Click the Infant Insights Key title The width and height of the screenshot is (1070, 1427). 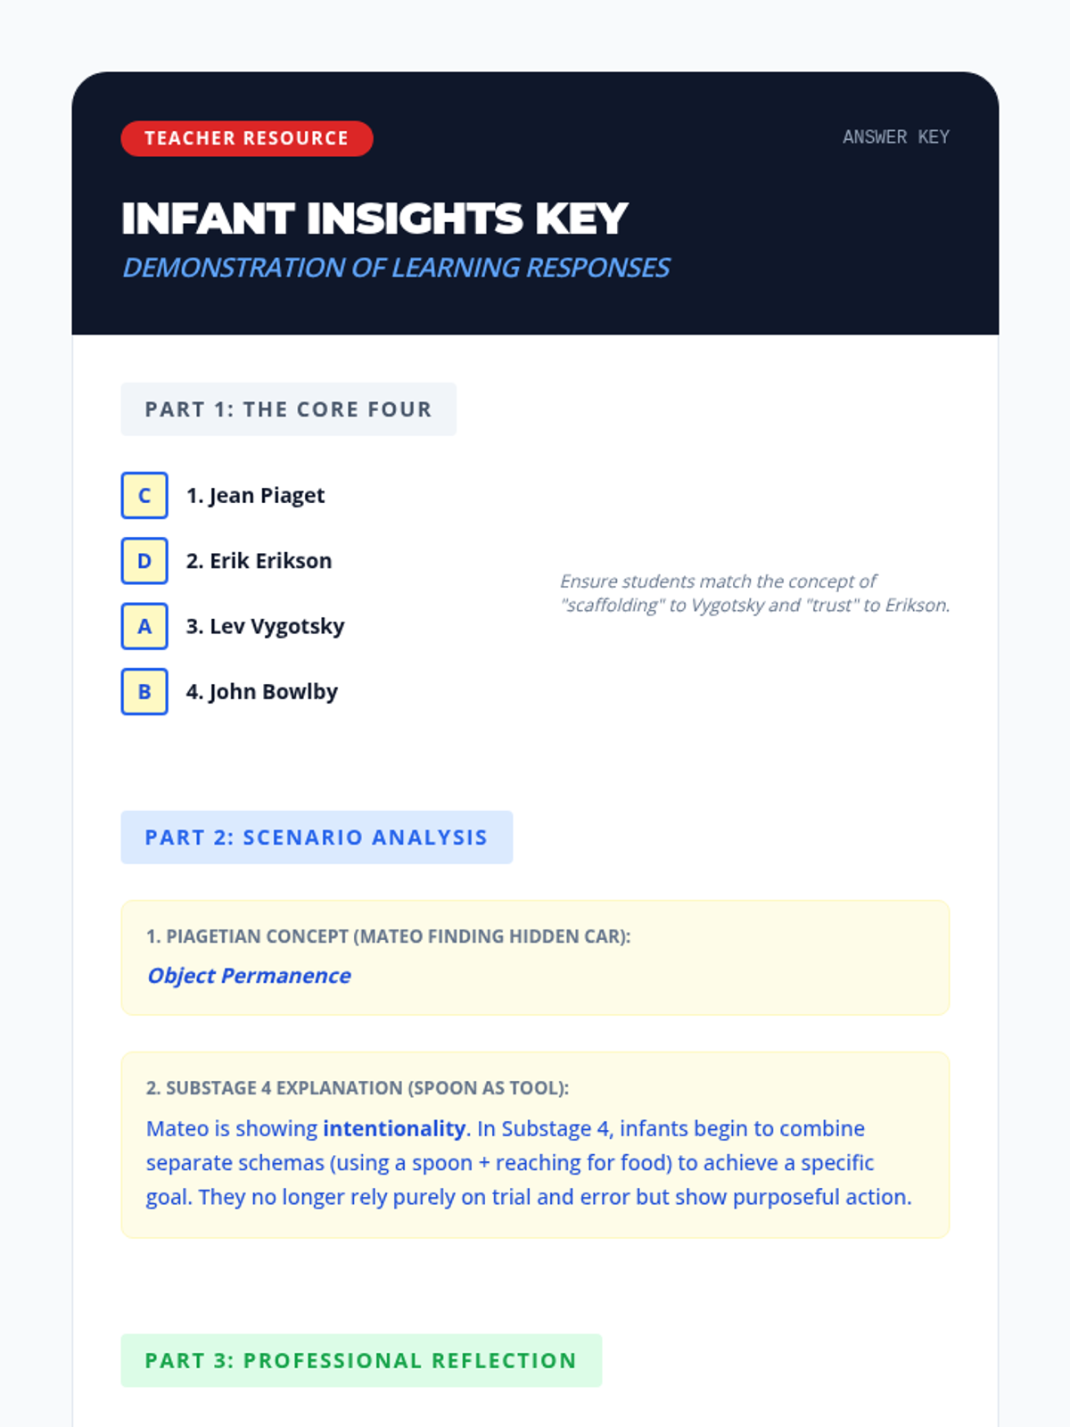(x=374, y=219)
